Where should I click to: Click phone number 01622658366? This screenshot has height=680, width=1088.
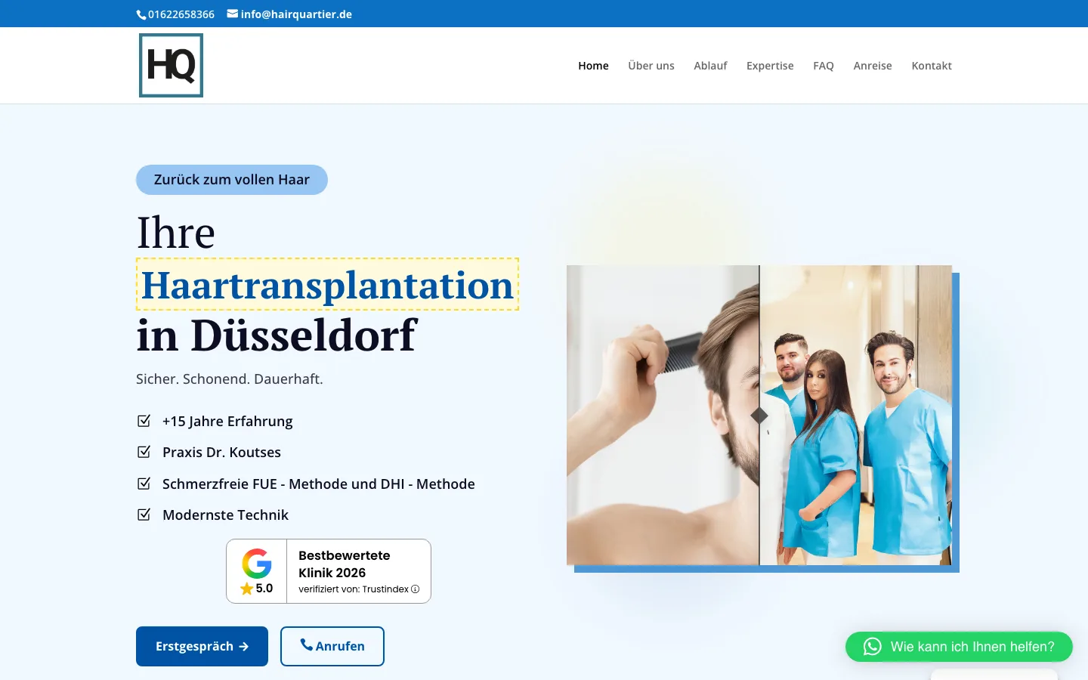[181, 14]
